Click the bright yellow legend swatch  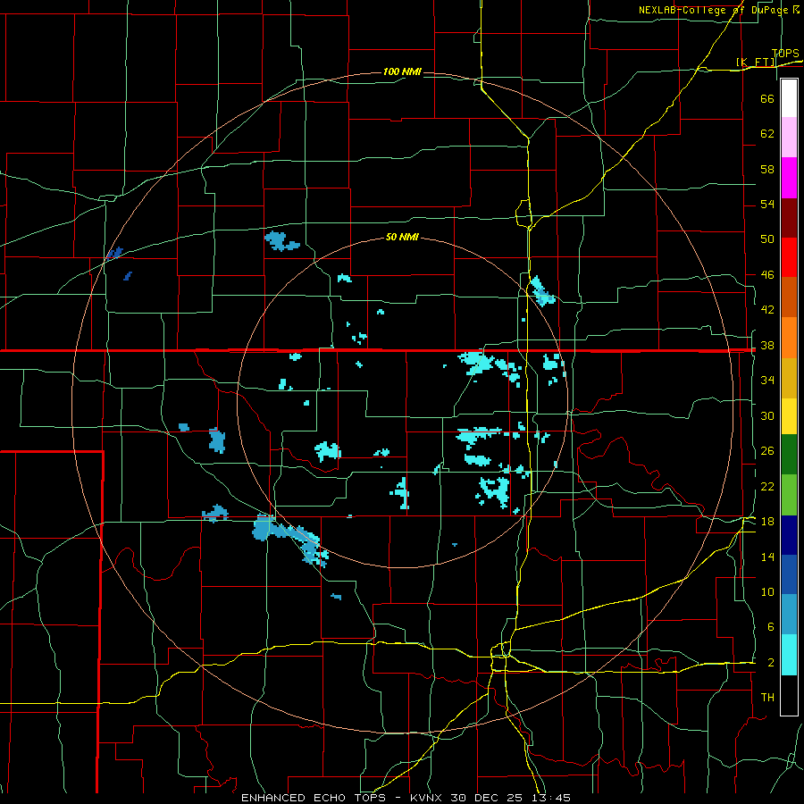pyautogui.click(x=789, y=415)
